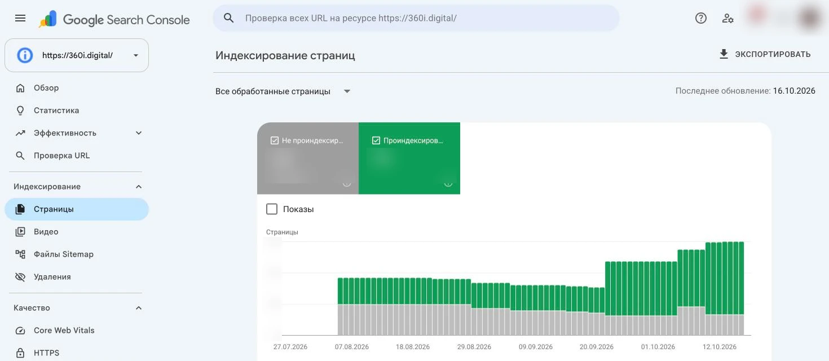Open the help question mark icon

click(700, 18)
